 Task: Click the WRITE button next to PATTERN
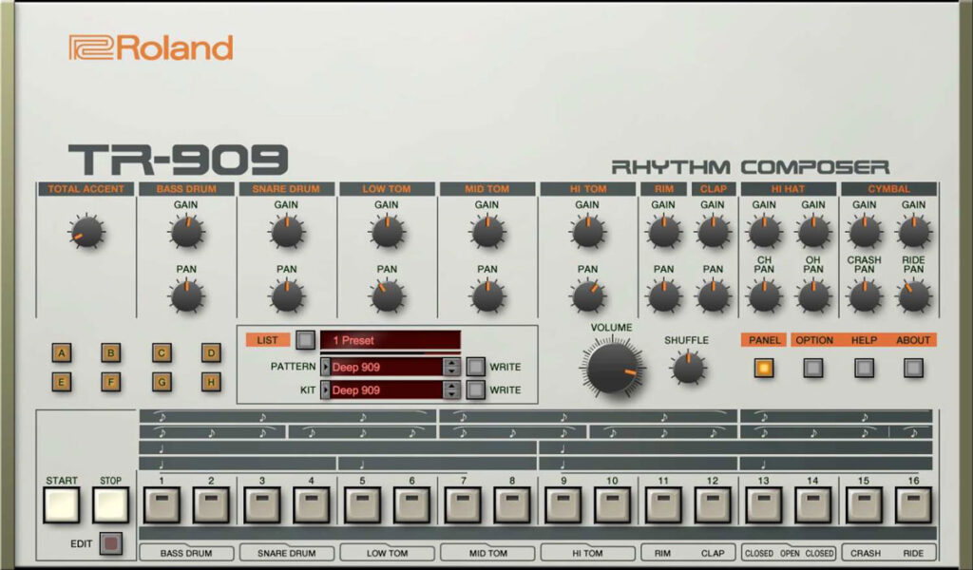point(476,367)
